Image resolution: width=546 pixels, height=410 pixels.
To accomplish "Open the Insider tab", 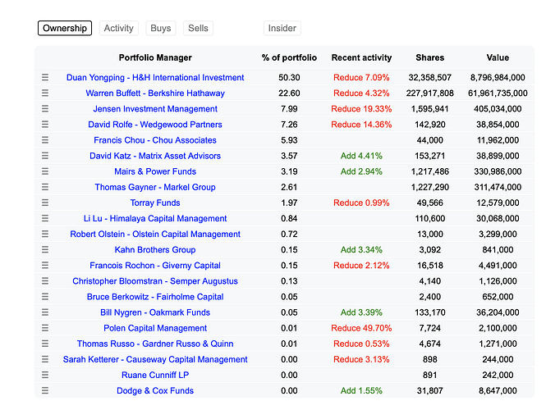I will pos(282,28).
